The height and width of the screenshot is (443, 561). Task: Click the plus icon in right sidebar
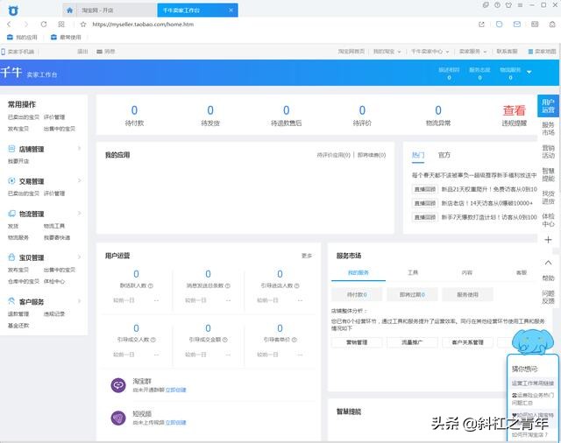click(x=548, y=240)
